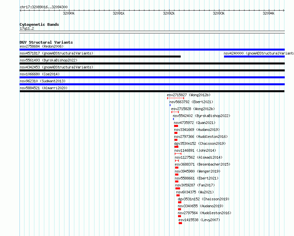Open nsv1146891 (John2014) label
Viewport: 294px width, 236px height.
(x=195, y=150)
